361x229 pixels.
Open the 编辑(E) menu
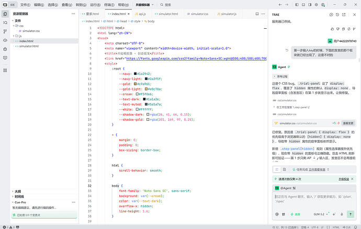39,5
